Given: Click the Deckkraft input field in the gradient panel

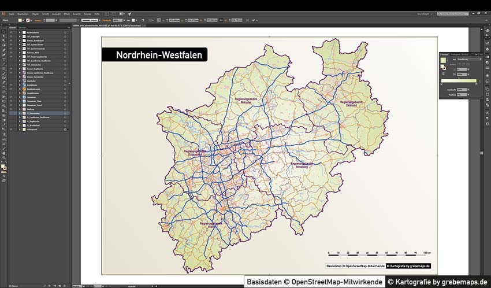Looking at the screenshot, I should [462, 90].
